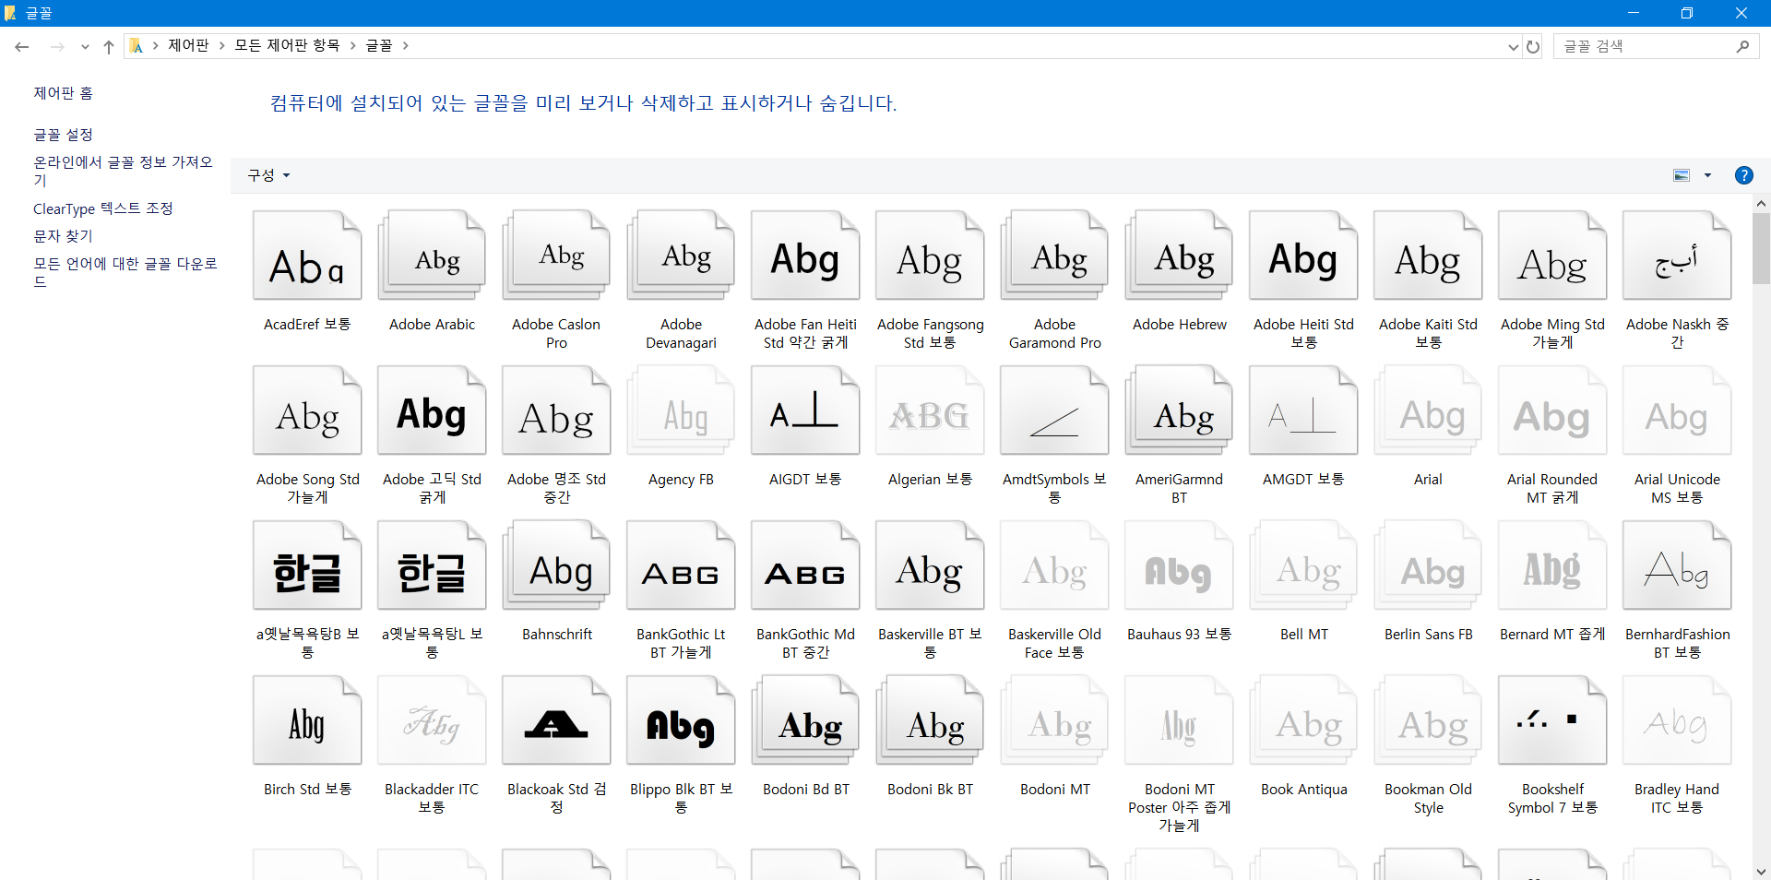Select the Adobe Naskh 중간 font icon

1677,256
